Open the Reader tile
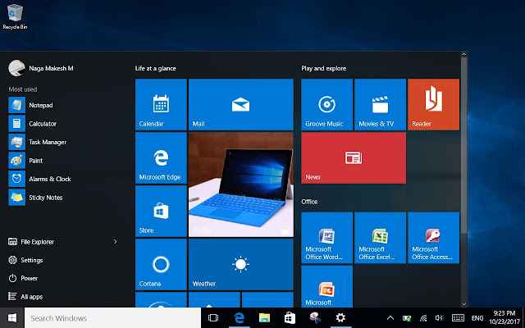This screenshot has width=525, height=328. pos(434,104)
